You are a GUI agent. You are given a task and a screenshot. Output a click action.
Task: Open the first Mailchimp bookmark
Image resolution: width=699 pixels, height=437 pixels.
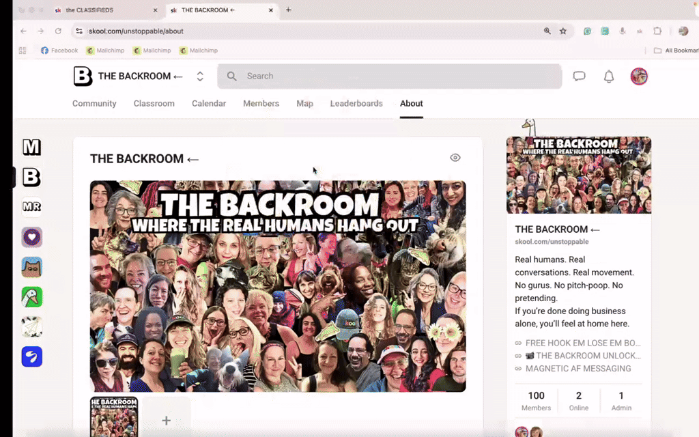pyautogui.click(x=106, y=51)
